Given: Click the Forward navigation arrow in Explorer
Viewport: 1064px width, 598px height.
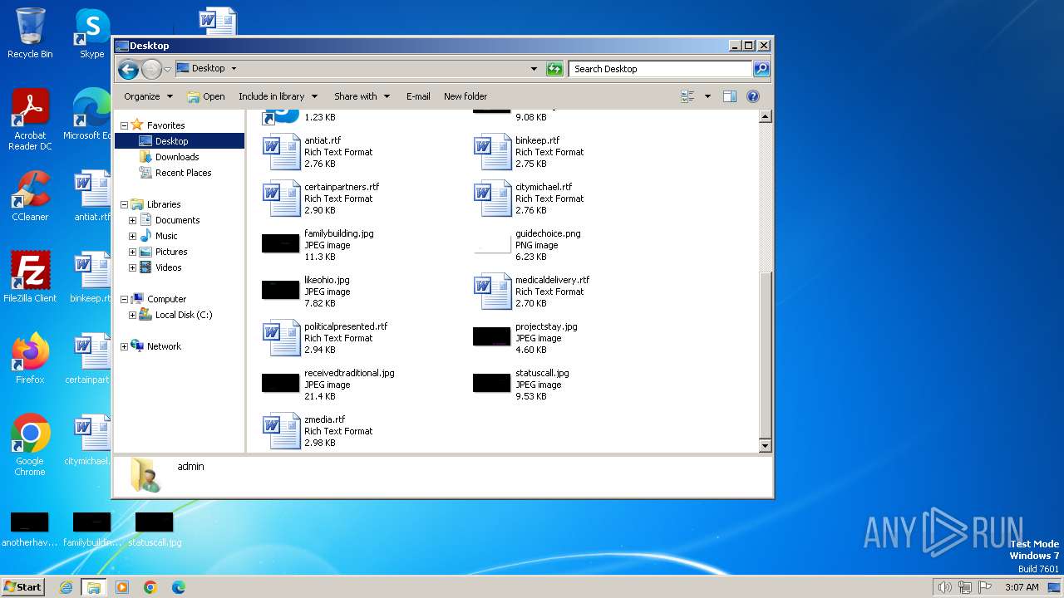Looking at the screenshot, I should coord(151,69).
